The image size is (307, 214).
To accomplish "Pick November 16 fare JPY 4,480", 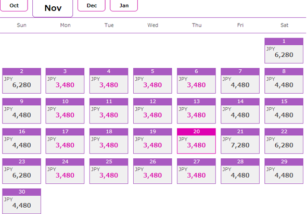I will [x=21, y=141].
